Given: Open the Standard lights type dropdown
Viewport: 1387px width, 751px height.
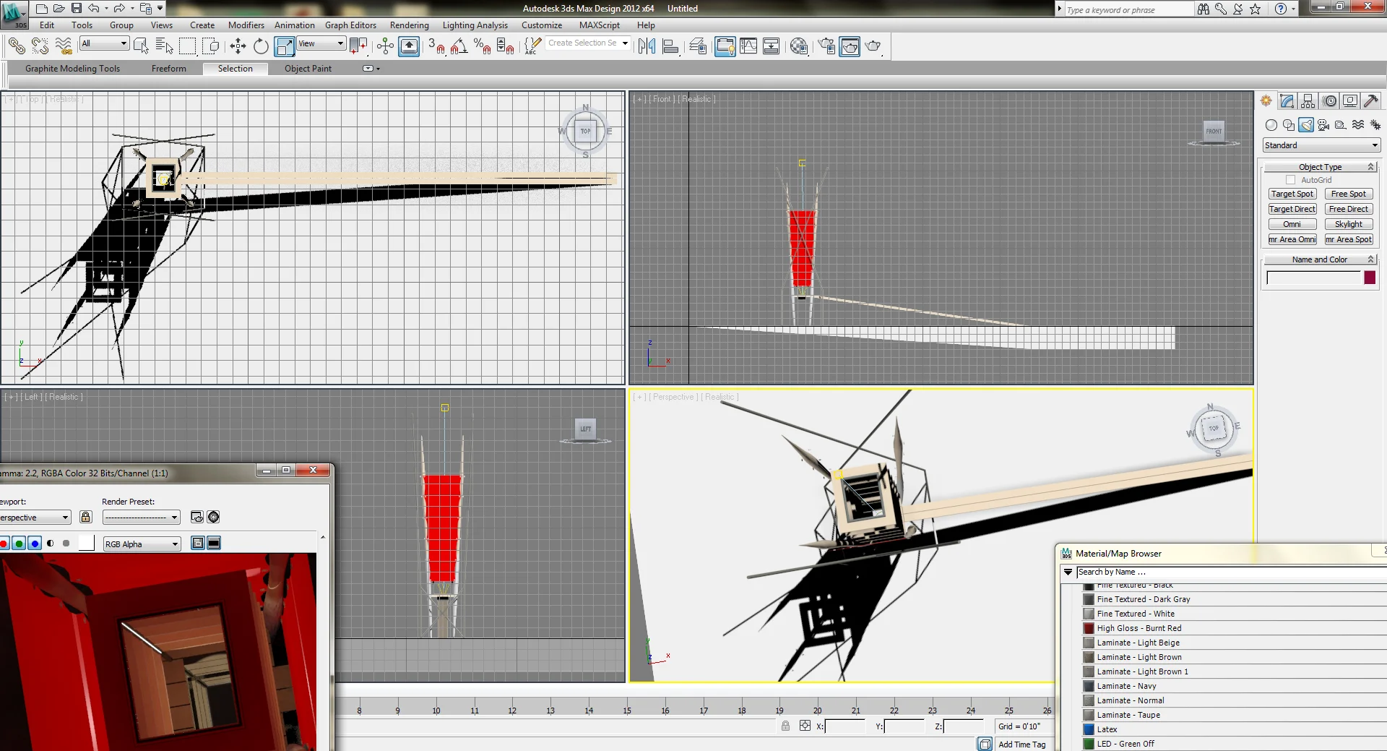Looking at the screenshot, I should click(1321, 145).
